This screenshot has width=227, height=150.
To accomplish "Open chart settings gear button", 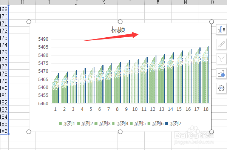I will (221, 88).
